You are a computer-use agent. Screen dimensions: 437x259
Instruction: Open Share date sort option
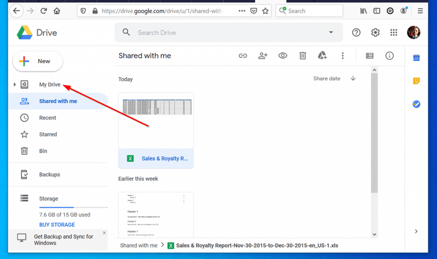pyautogui.click(x=327, y=79)
